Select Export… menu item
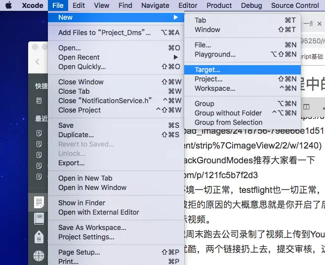325x265 pixels. click(116, 163)
